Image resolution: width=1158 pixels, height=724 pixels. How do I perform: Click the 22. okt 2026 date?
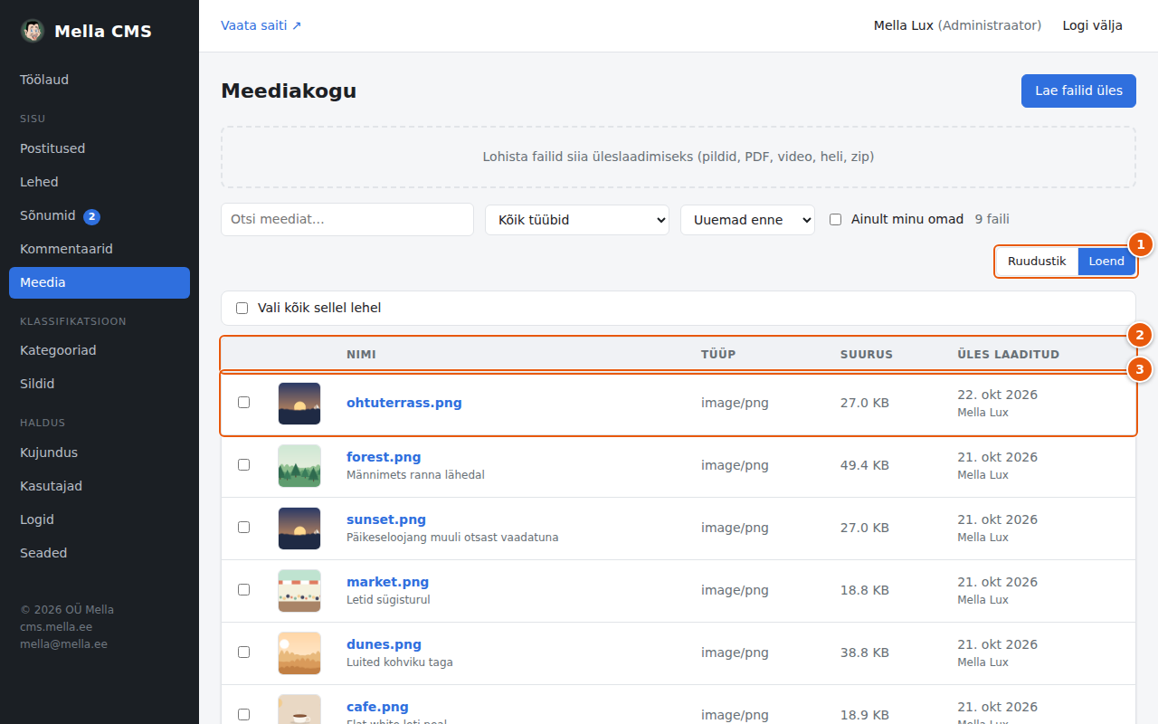[997, 395]
